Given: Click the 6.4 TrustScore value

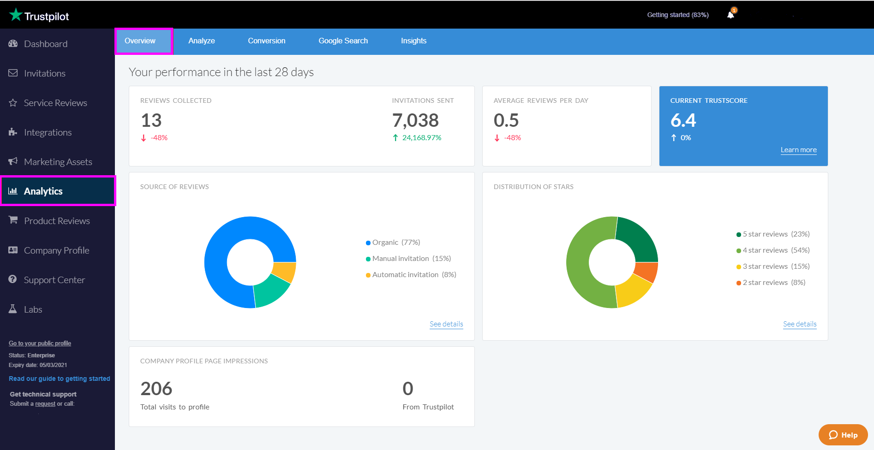Looking at the screenshot, I should [683, 120].
